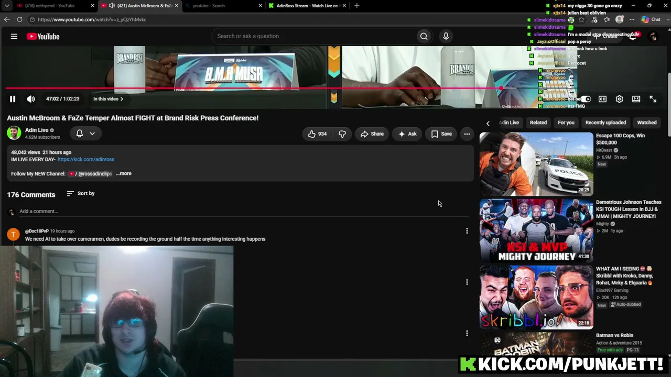Open the kick.com/adinross link

[86, 159]
